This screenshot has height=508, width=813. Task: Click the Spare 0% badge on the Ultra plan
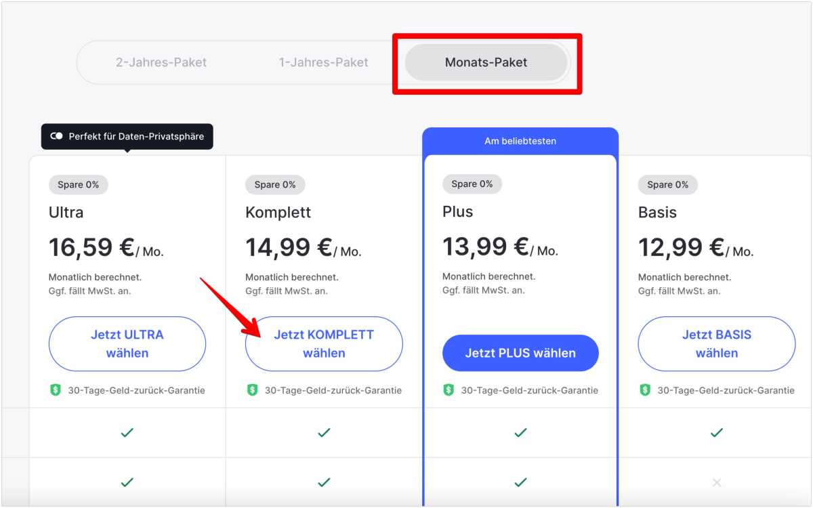[78, 184]
